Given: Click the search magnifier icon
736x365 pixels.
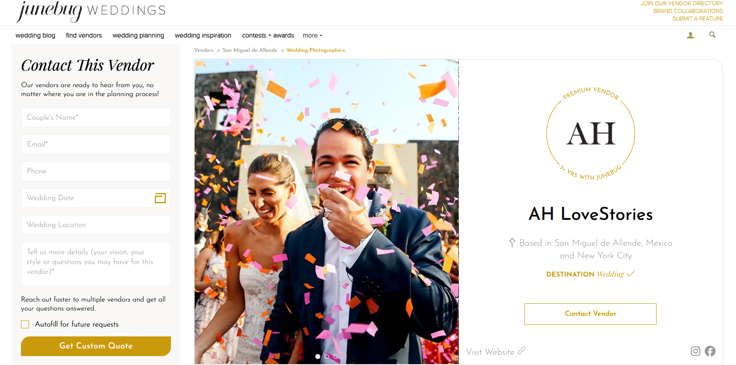Looking at the screenshot, I should click(712, 35).
